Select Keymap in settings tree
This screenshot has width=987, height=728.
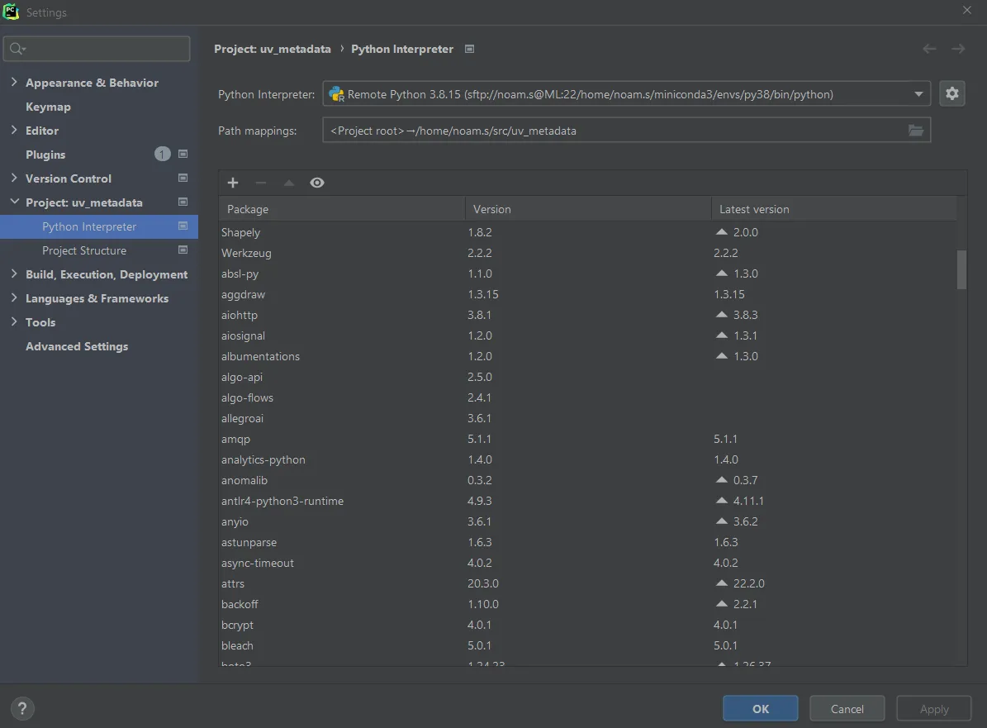(x=48, y=107)
